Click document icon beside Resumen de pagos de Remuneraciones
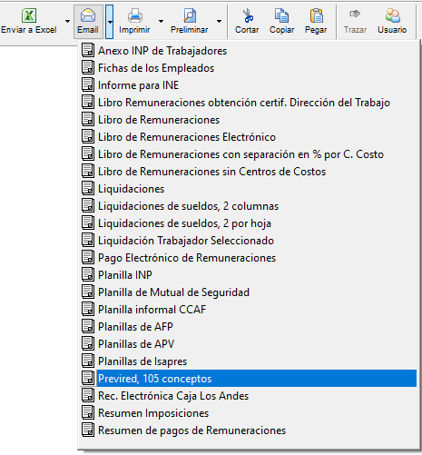The width and height of the screenshot is (422, 455). click(x=88, y=430)
